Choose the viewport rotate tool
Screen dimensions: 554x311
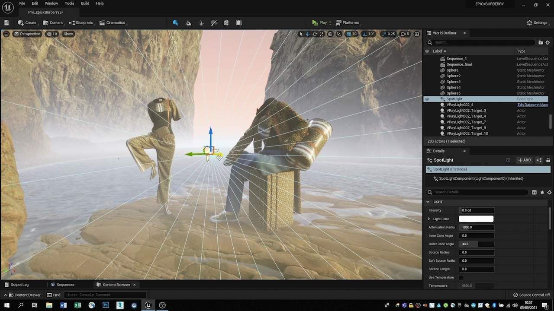(x=315, y=34)
